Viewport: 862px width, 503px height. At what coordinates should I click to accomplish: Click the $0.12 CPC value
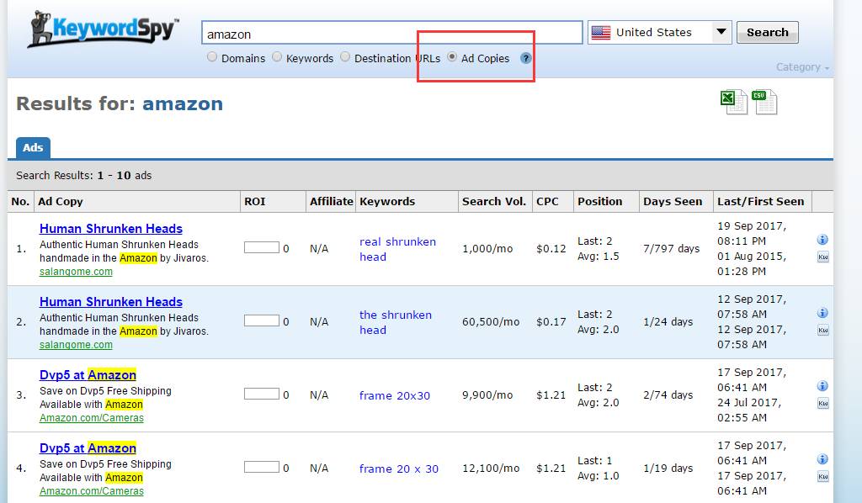pyautogui.click(x=551, y=249)
